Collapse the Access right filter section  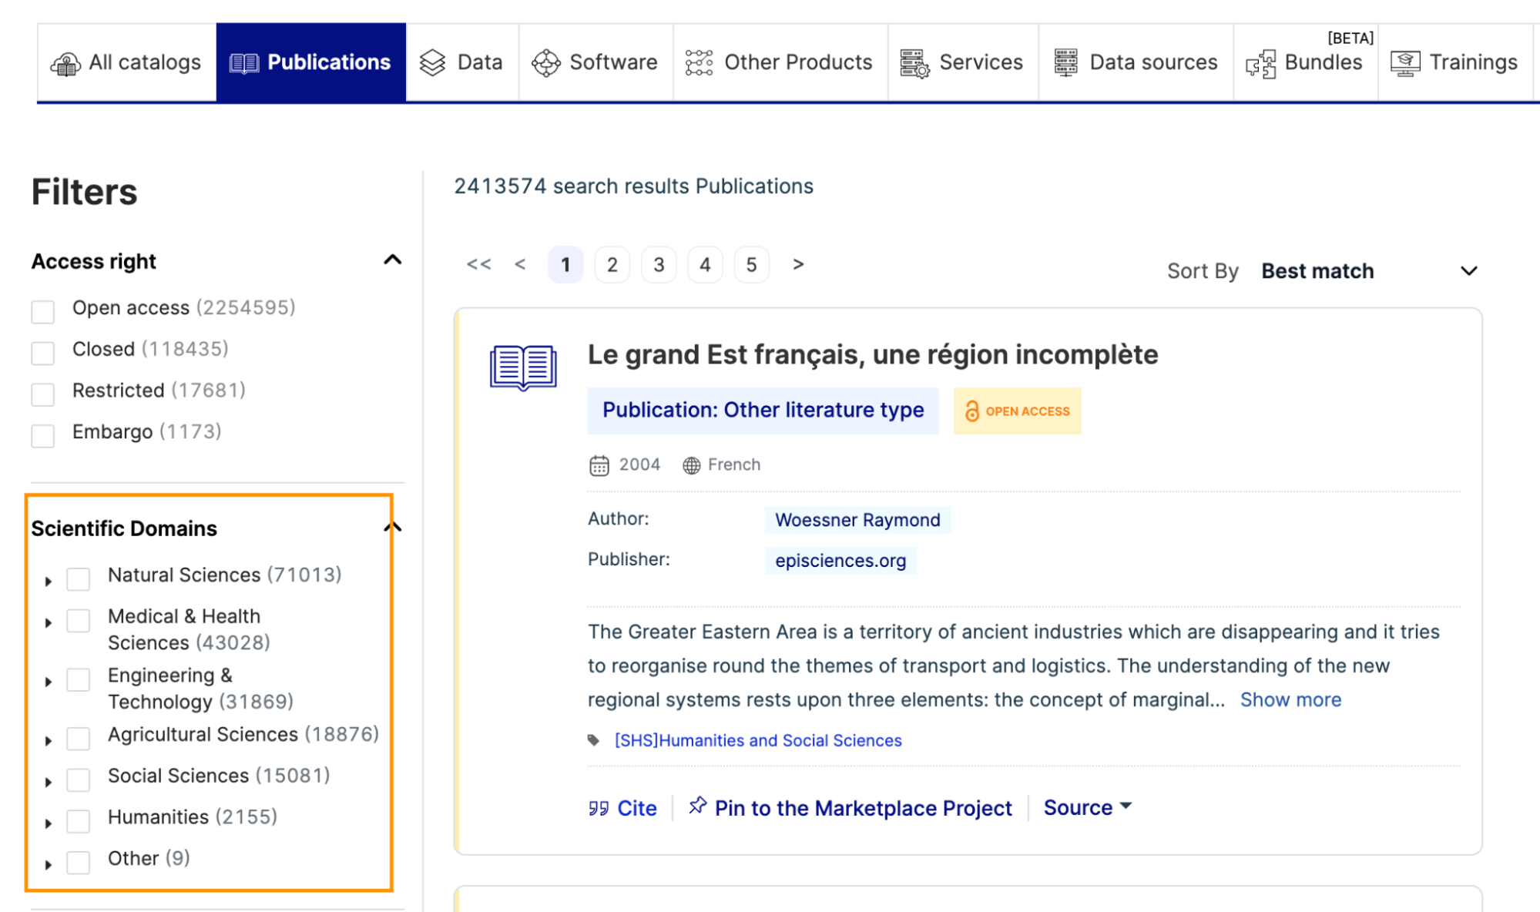tap(392, 260)
